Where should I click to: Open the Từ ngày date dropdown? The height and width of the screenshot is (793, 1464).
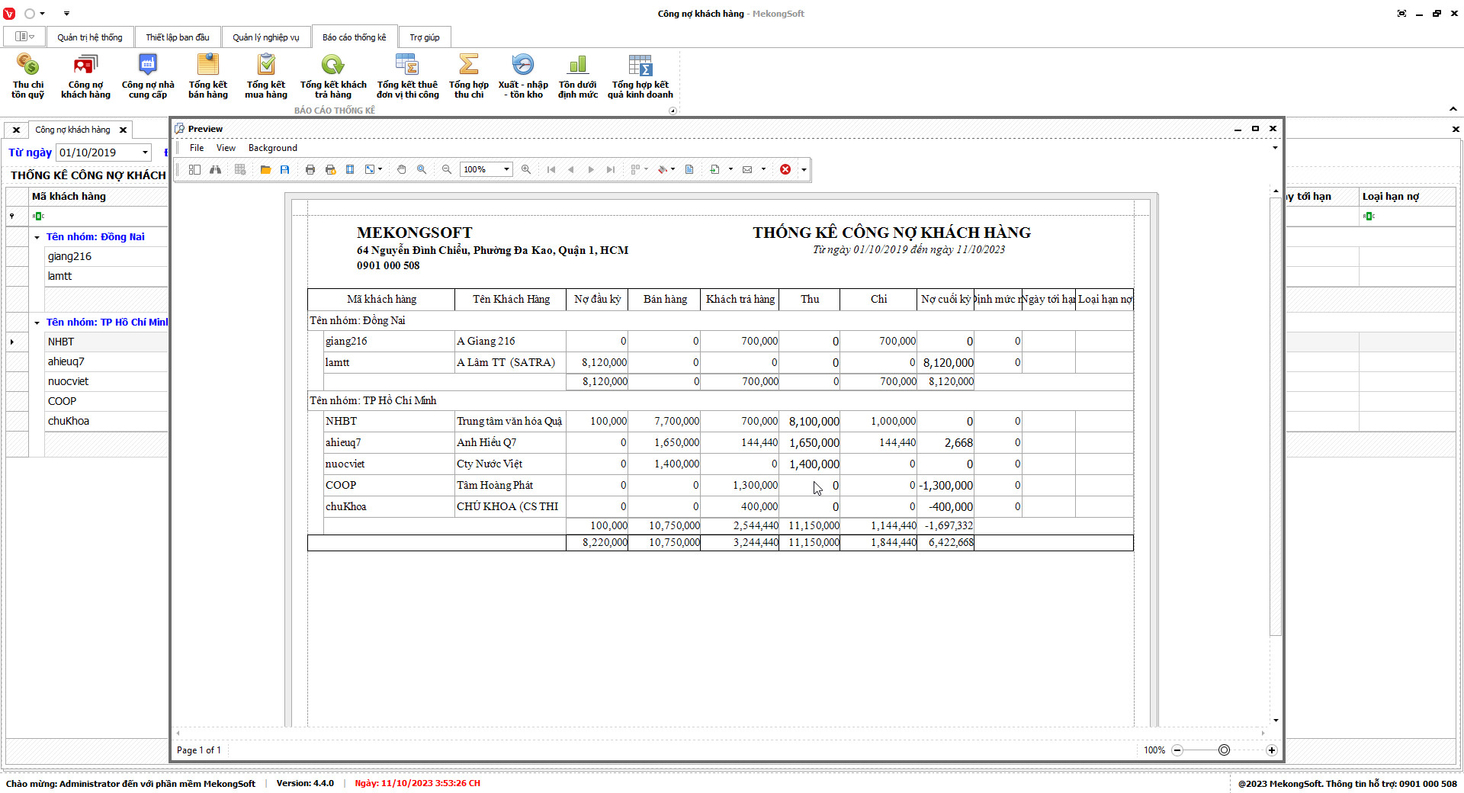pyautogui.click(x=145, y=152)
